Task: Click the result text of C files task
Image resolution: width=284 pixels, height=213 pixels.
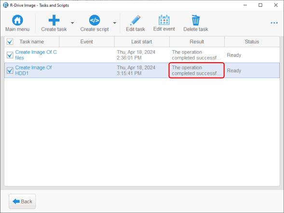Action: [196, 55]
